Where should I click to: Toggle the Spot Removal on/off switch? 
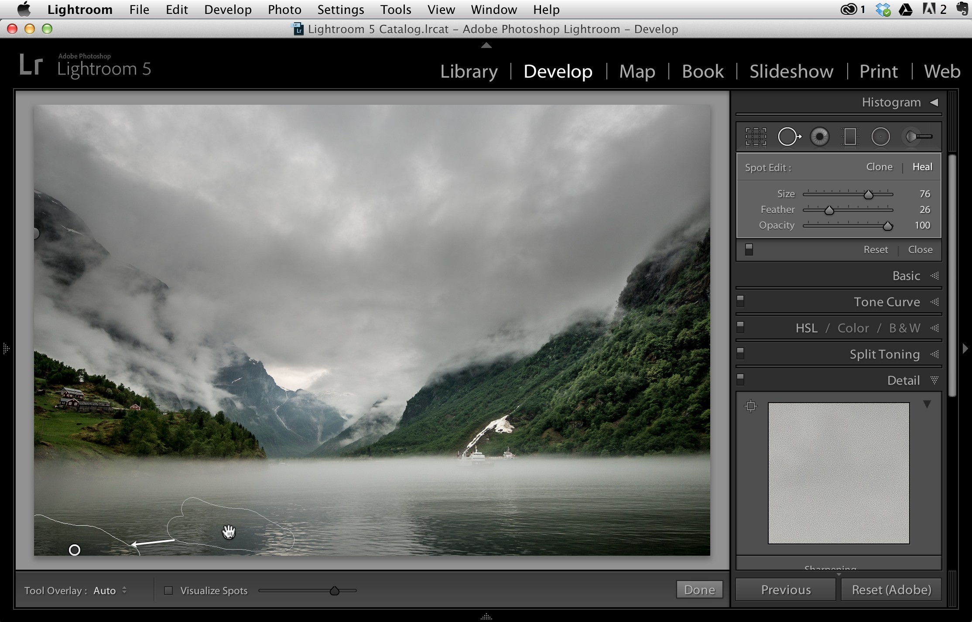click(749, 249)
